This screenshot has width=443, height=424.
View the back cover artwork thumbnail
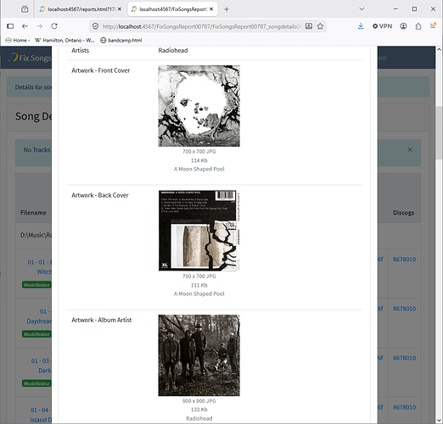[x=199, y=231]
